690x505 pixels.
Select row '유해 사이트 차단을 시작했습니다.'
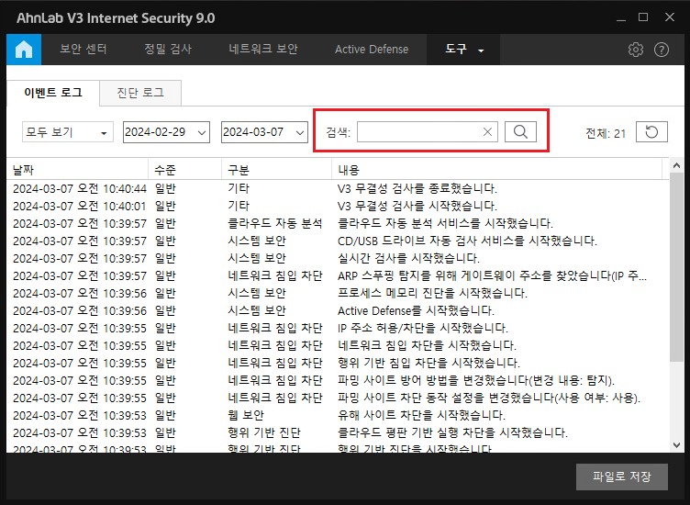338,415
